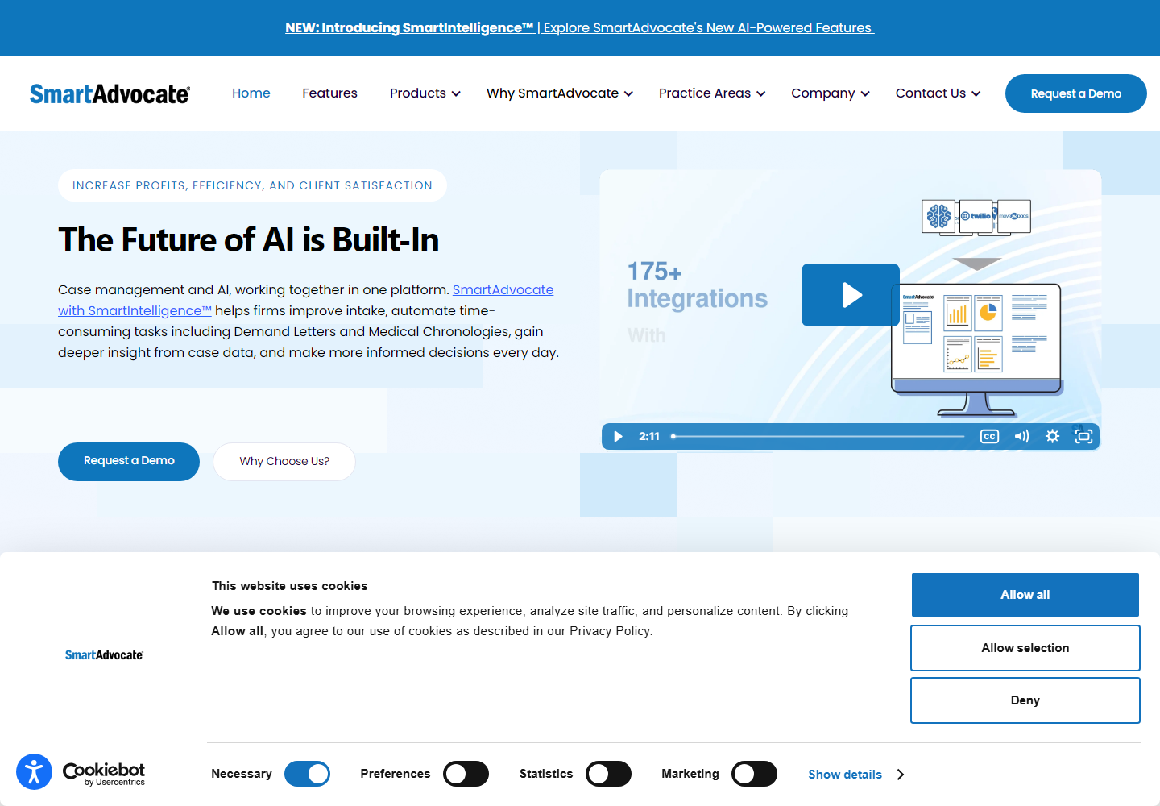The image size is (1160, 806).
Task: Enable the Statistics cookies switch
Action: [608, 774]
